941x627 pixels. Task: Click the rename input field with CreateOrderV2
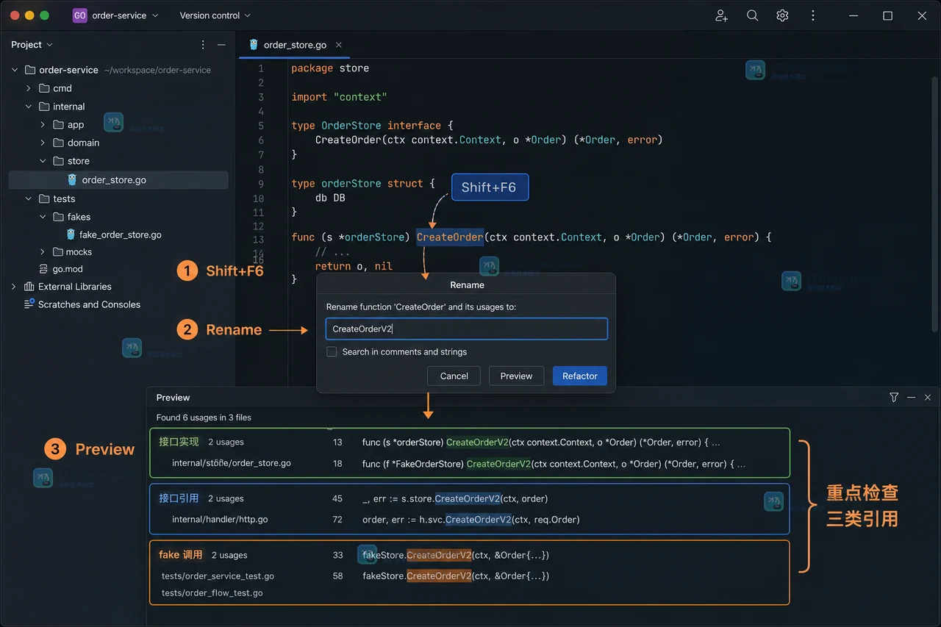pyautogui.click(x=467, y=329)
